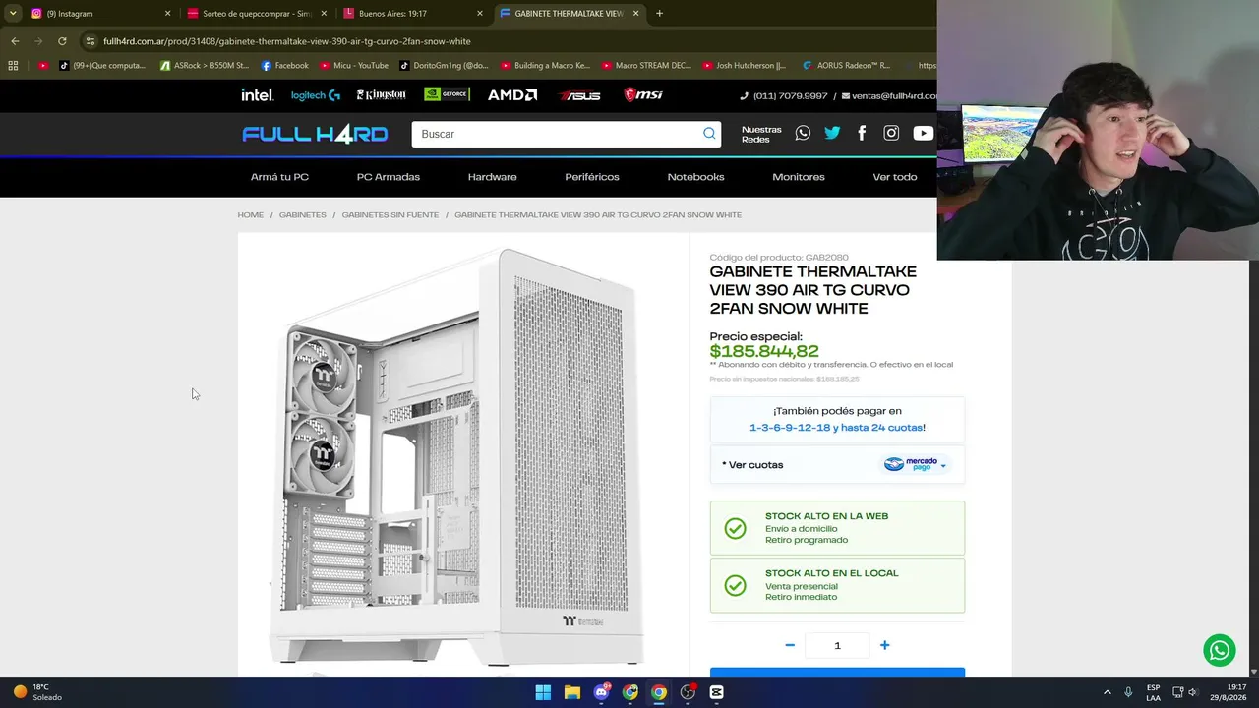1259x708 pixels.
Task: Close the Gabinete Thermaltake View tab
Action: click(635, 14)
